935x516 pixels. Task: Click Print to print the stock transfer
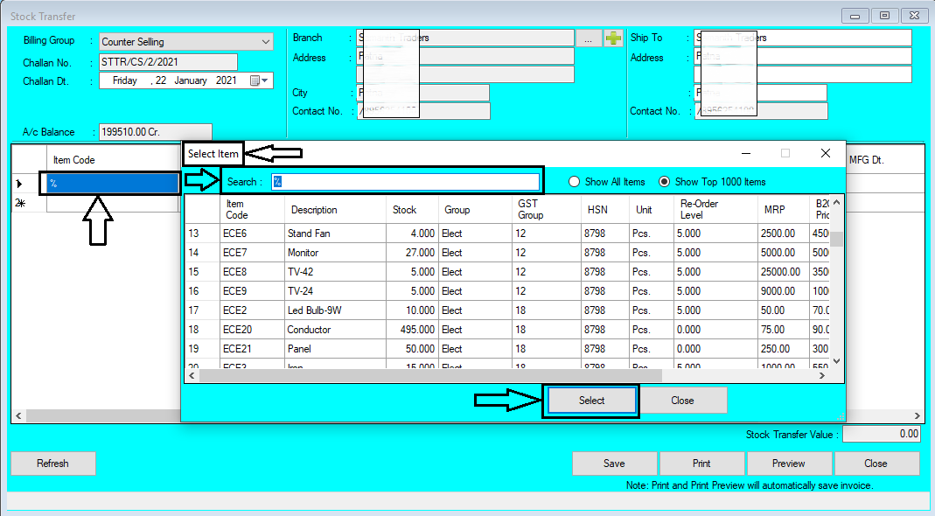coord(701,463)
